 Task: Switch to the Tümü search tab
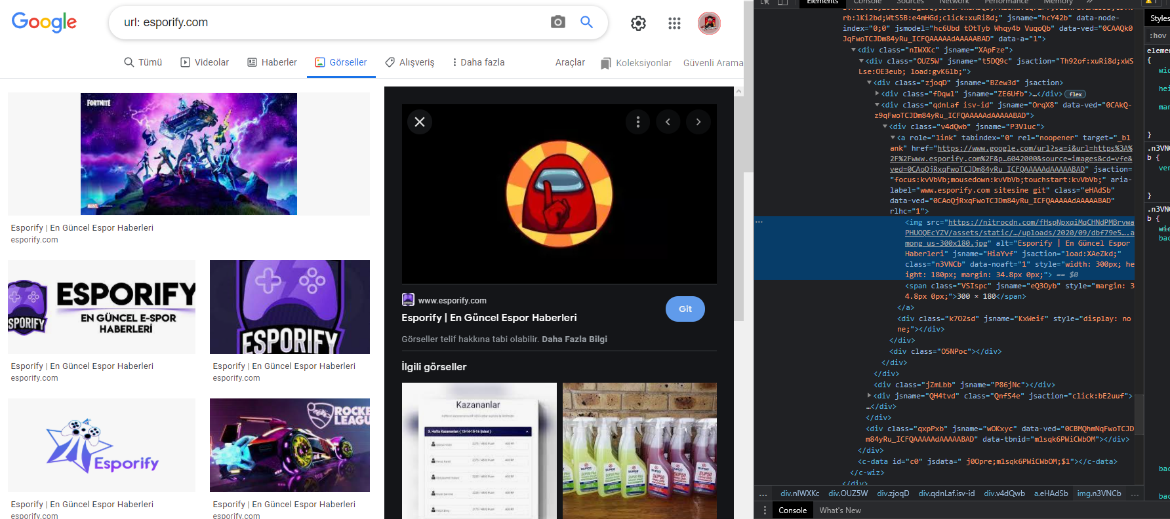click(x=143, y=62)
